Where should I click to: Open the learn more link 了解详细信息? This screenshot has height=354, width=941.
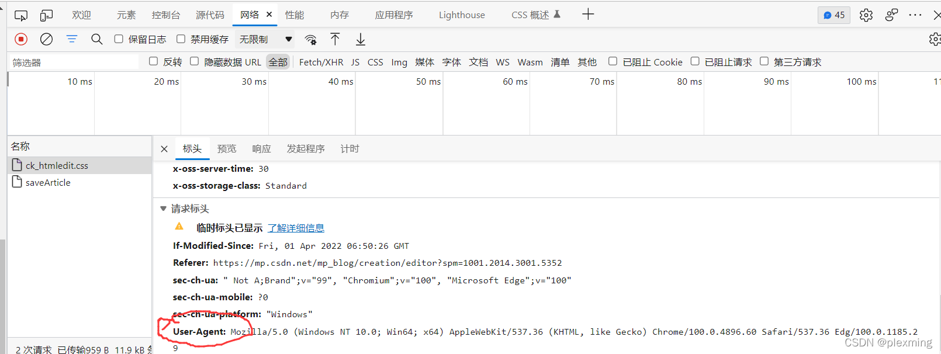coord(296,228)
